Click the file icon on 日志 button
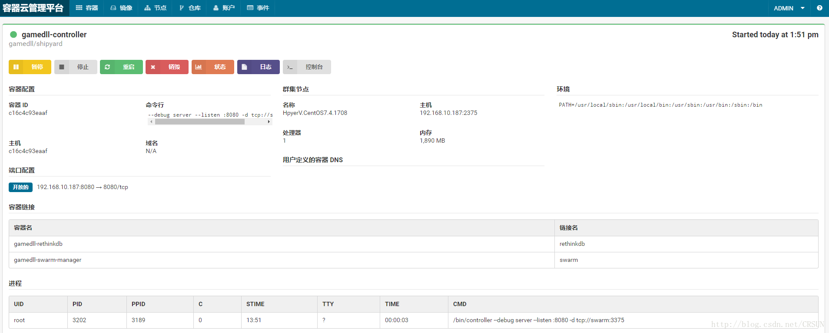Image resolution: width=829 pixels, height=333 pixels. (244, 67)
